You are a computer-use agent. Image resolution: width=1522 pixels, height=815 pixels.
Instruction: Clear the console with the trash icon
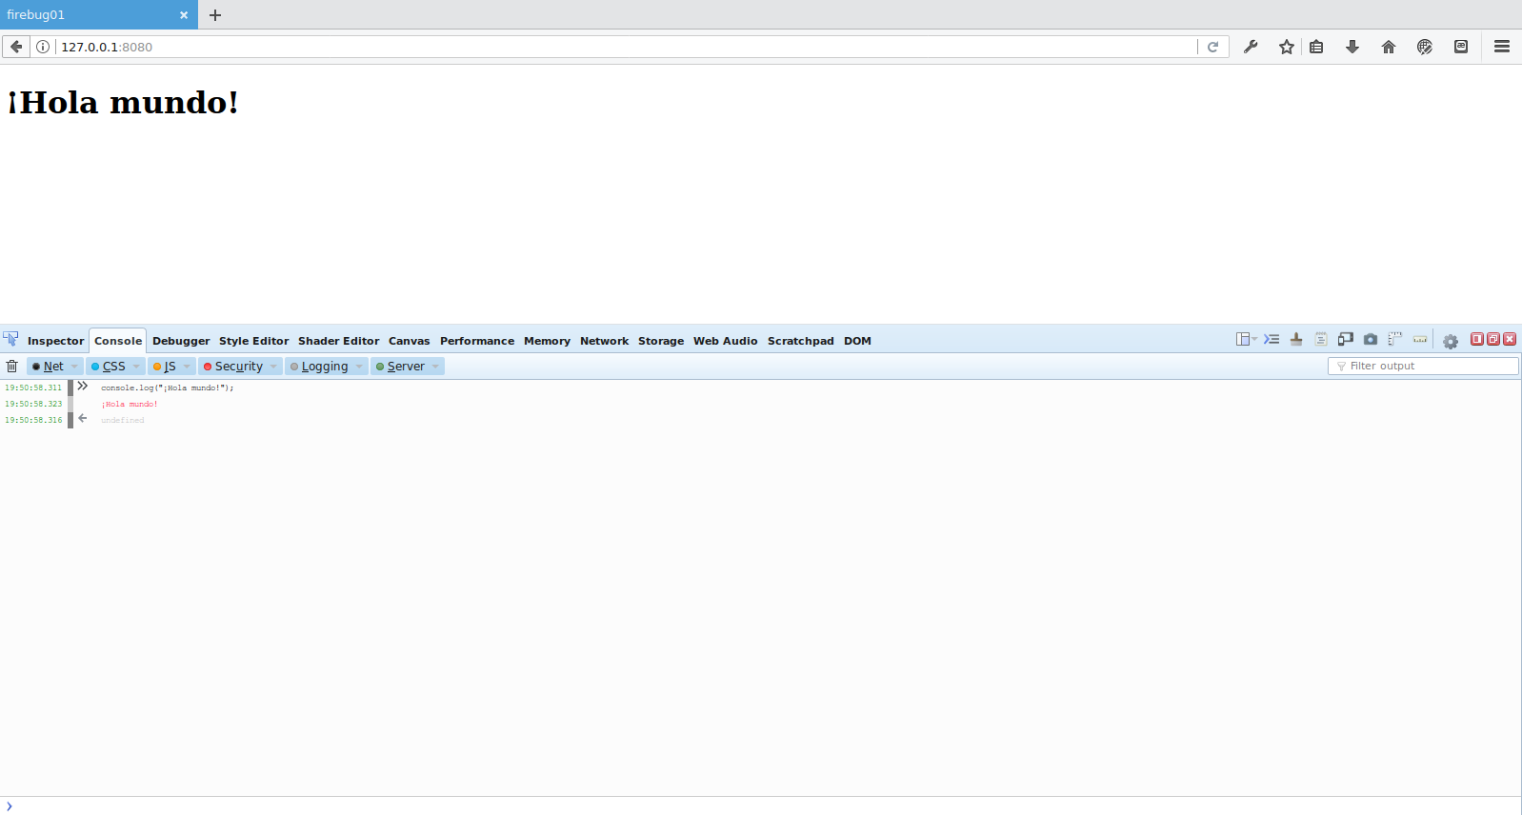coord(11,366)
